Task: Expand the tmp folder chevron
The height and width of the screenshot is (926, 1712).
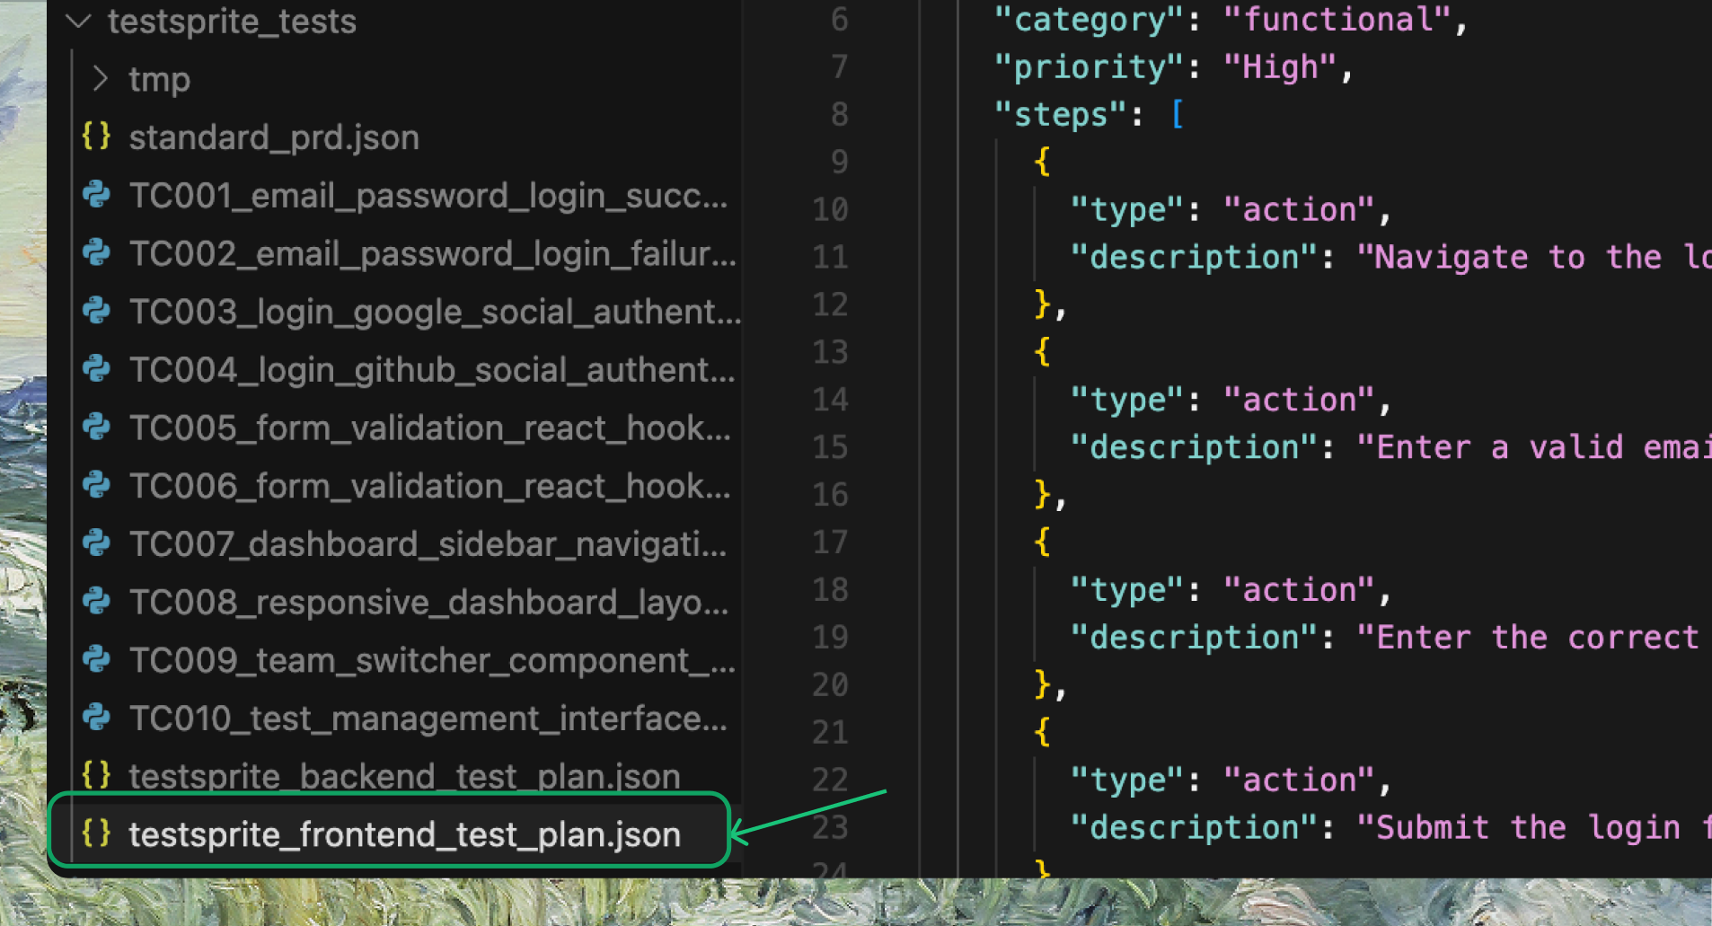Action: pyautogui.click(x=100, y=79)
